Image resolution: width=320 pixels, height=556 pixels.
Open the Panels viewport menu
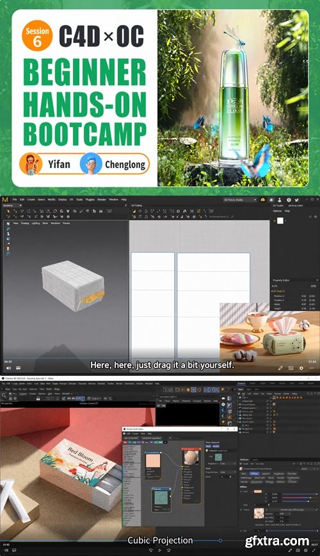(x=66, y=223)
